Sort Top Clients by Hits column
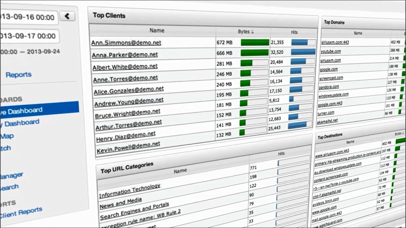Screen dimensions: 406x228 294,32
